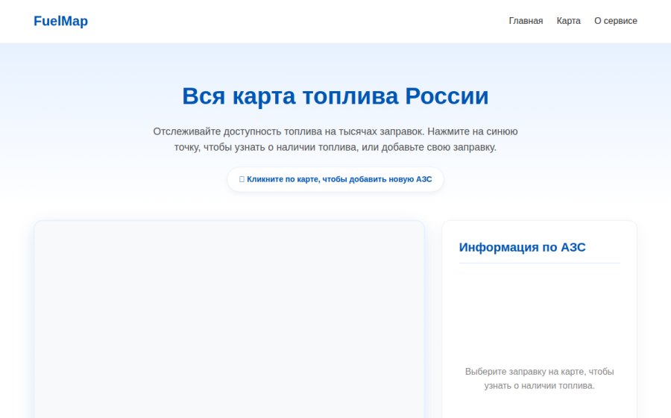The image size is (671, 418).
Task: Click the 'Кликните по карте' hint pill
Action: 335,179
